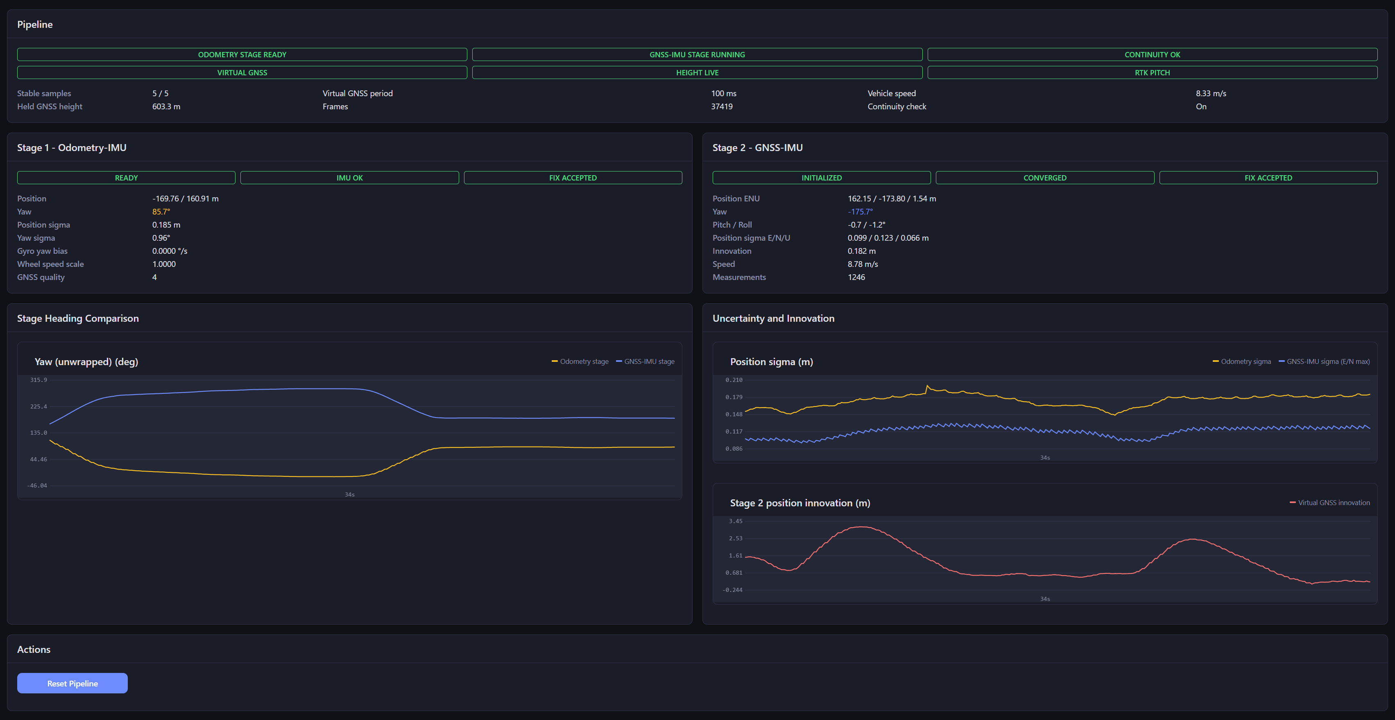Select Gyro yaw bias value 0.0000 °/s

170,251
